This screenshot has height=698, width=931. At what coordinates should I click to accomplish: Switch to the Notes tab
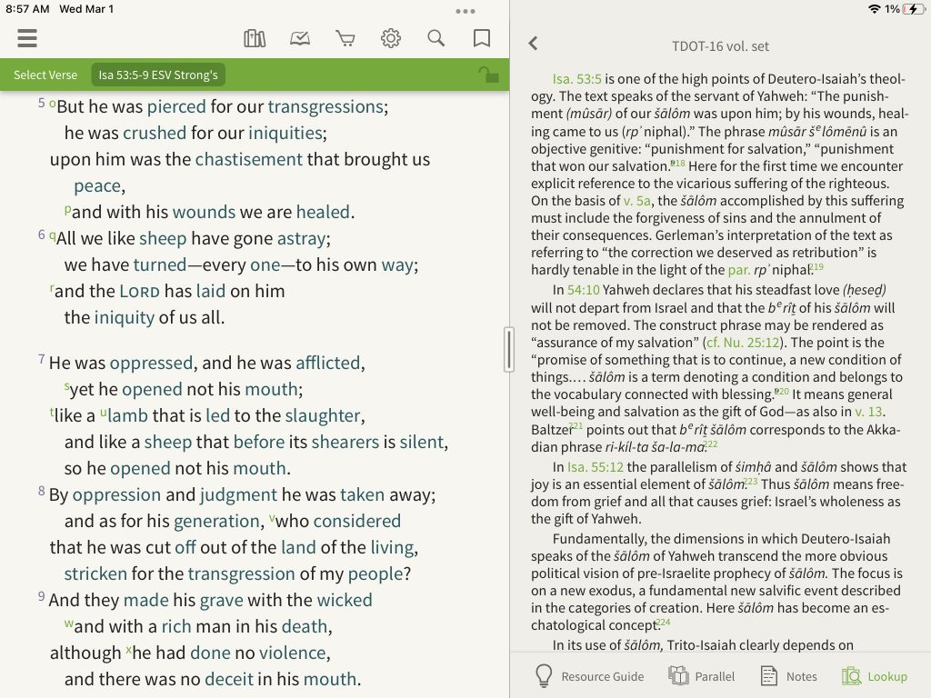789,676
